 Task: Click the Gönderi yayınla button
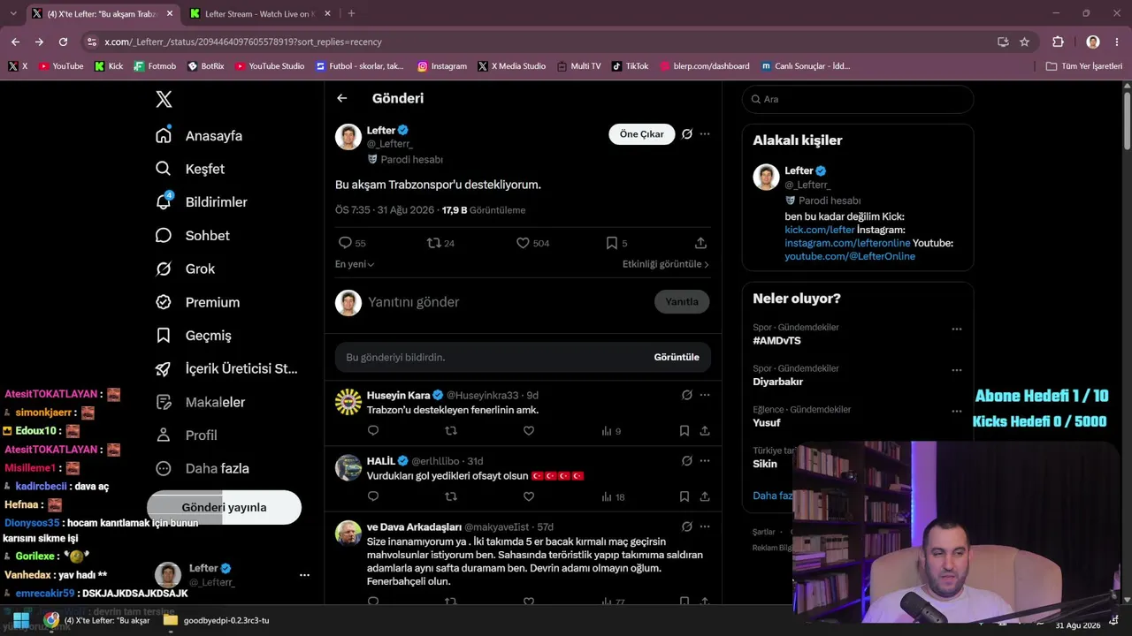click(224, 507)
